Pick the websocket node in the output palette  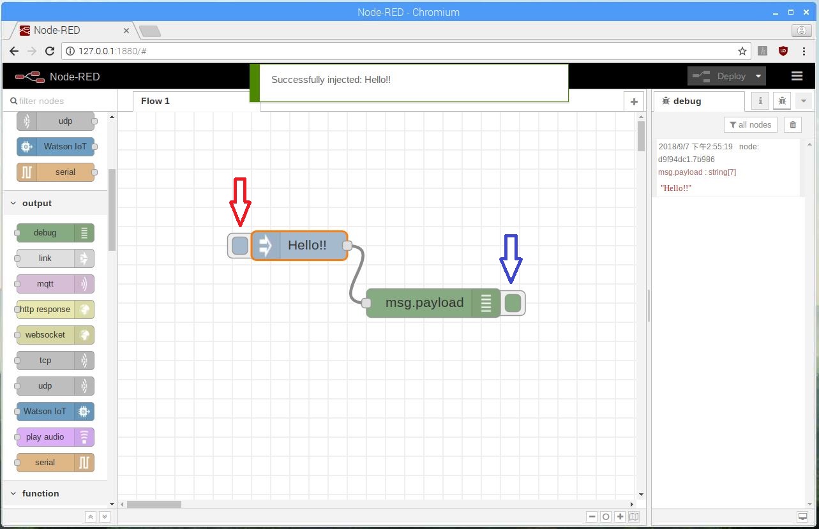[56, 335]
